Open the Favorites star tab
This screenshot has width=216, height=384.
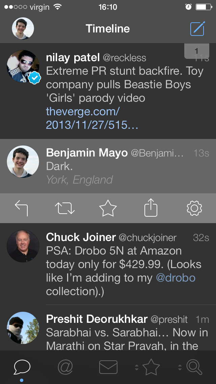point(151,367)
